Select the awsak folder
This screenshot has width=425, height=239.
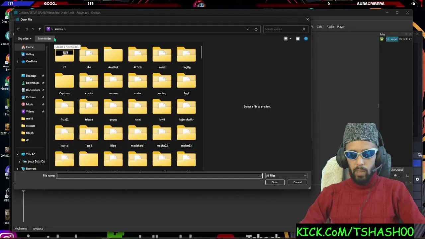point(162,58)
